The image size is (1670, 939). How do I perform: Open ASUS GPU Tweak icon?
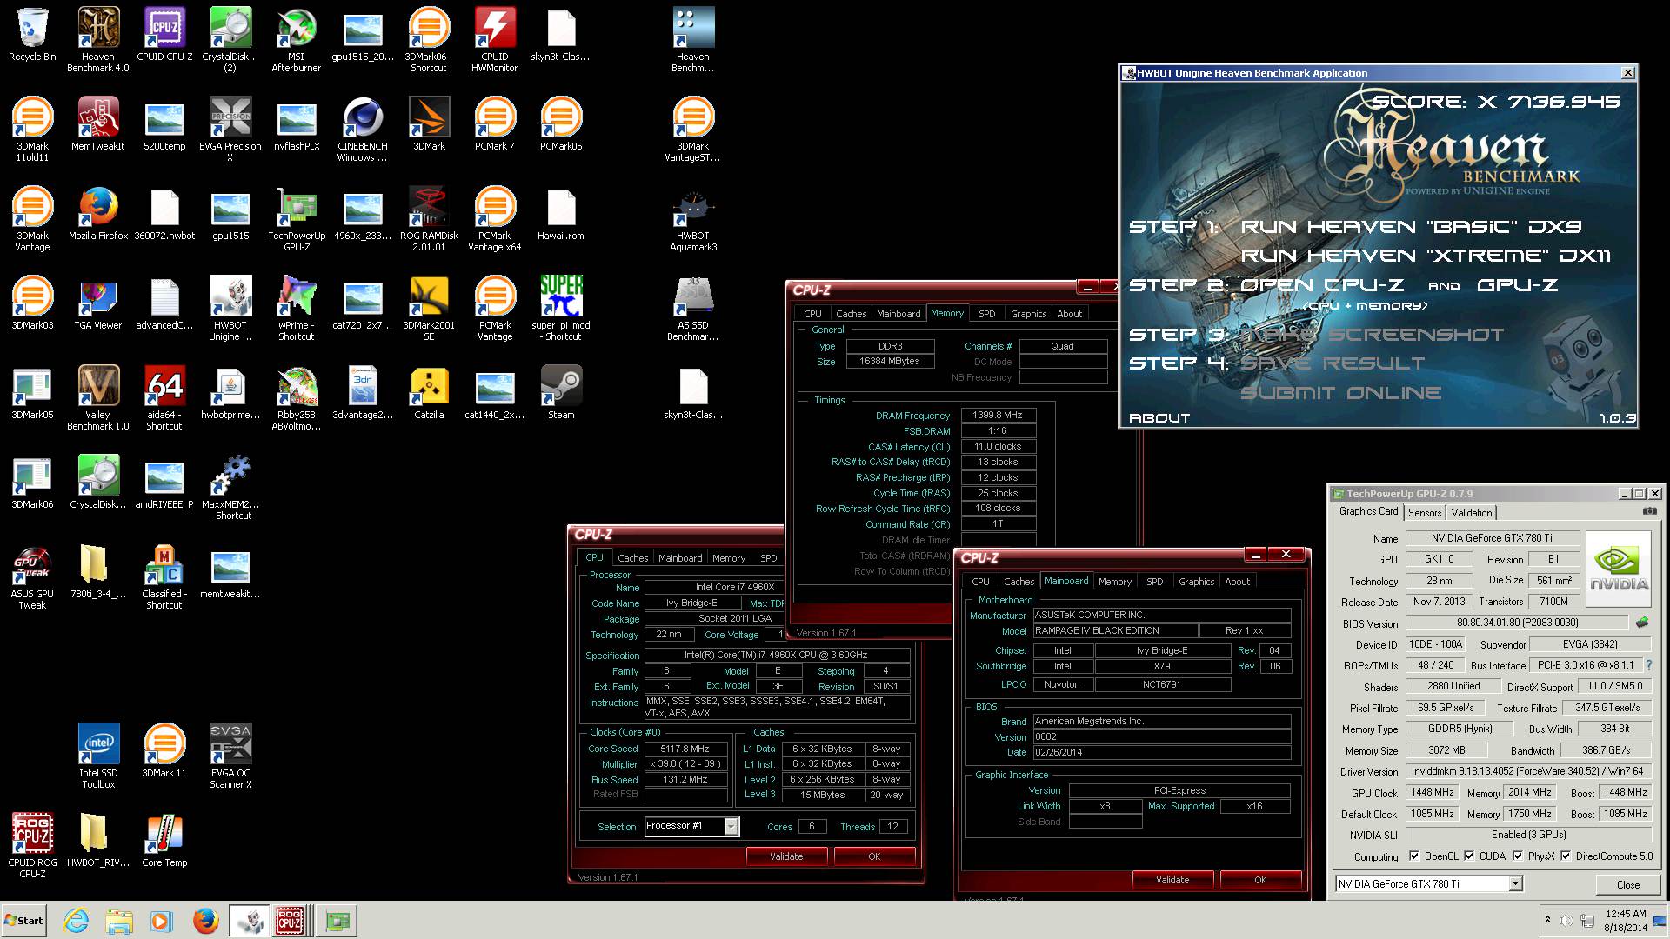pos(32,576)
